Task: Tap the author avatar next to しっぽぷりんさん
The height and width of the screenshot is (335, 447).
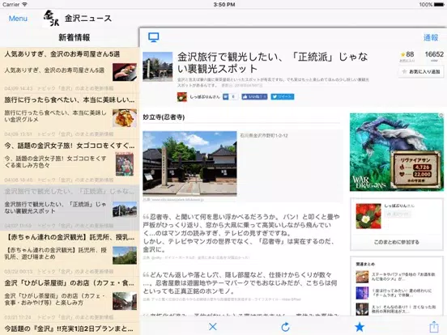Action: 182,97
